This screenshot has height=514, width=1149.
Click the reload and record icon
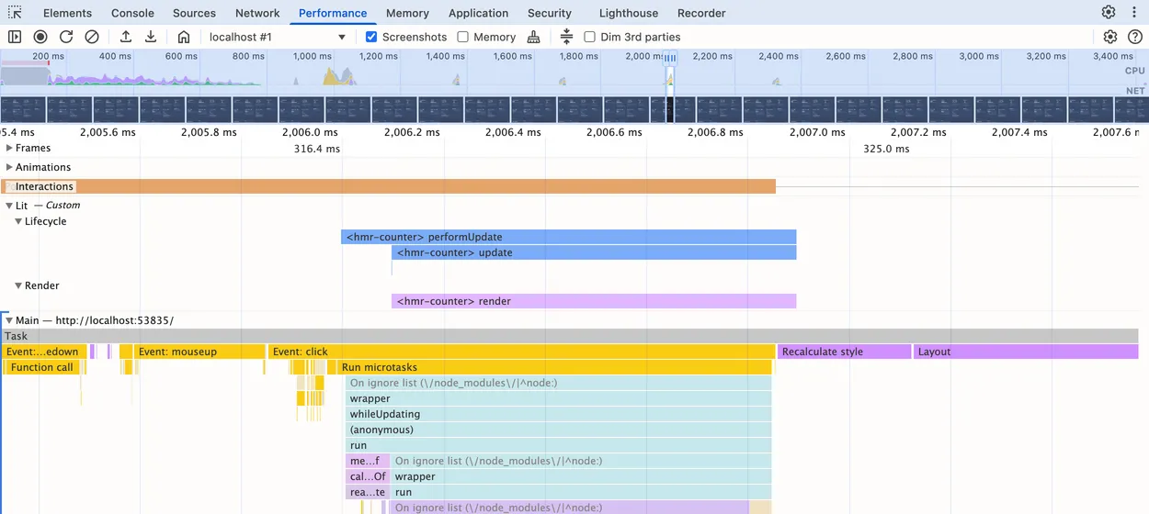pos(66,37)
